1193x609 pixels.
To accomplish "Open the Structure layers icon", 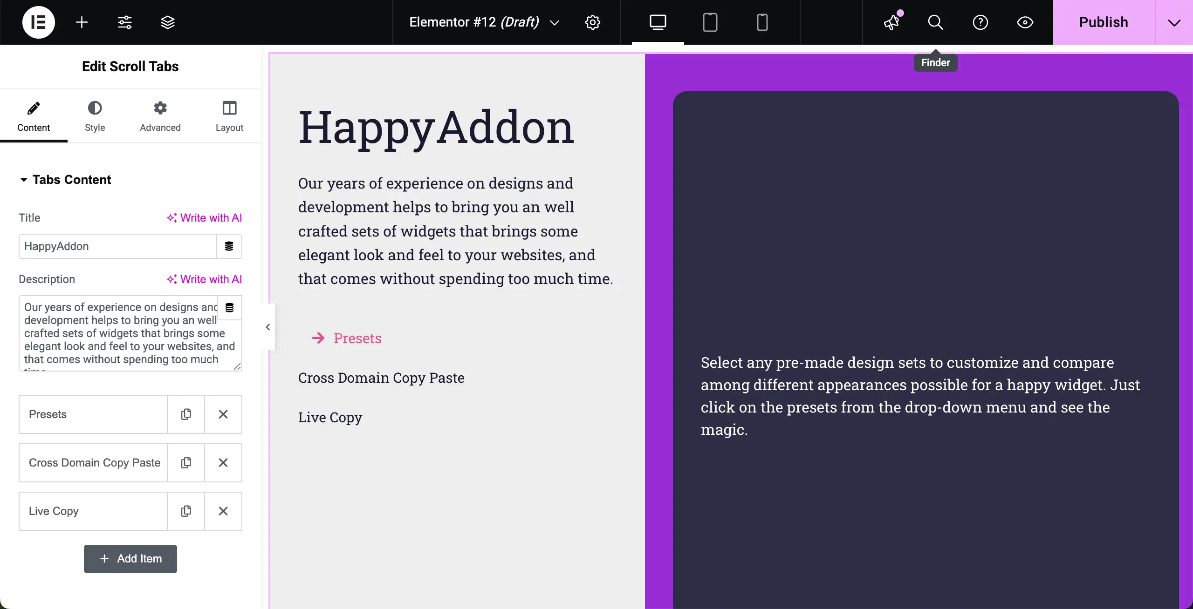I will click(167, 22).
